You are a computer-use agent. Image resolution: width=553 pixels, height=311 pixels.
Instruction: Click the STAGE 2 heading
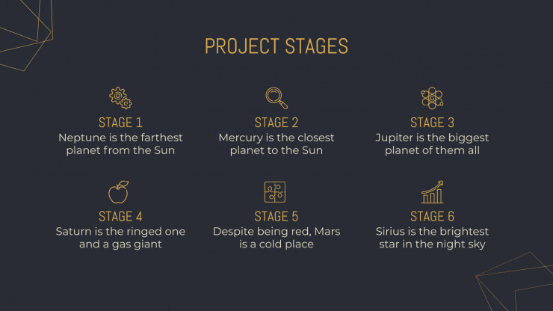[276, 123]
